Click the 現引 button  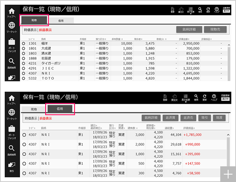click(205, 118)
